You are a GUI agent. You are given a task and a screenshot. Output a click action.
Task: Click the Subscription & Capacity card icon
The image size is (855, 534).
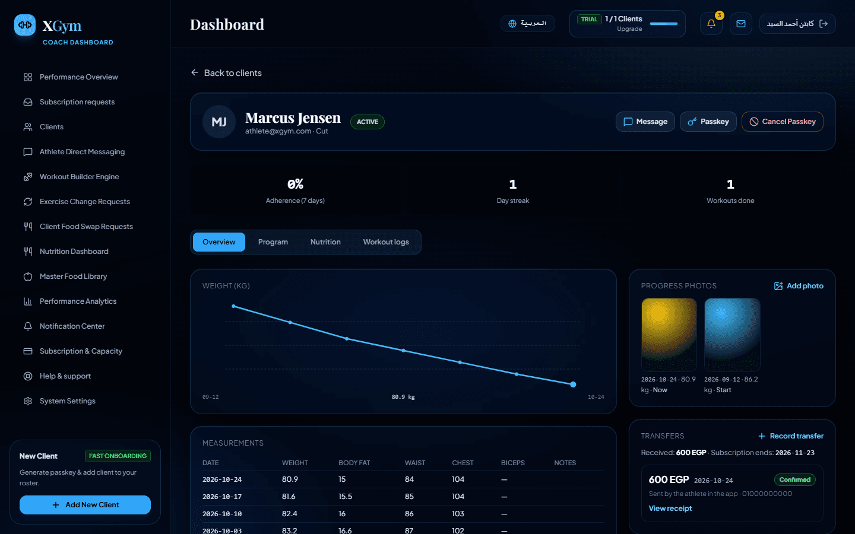coord(28,351)
